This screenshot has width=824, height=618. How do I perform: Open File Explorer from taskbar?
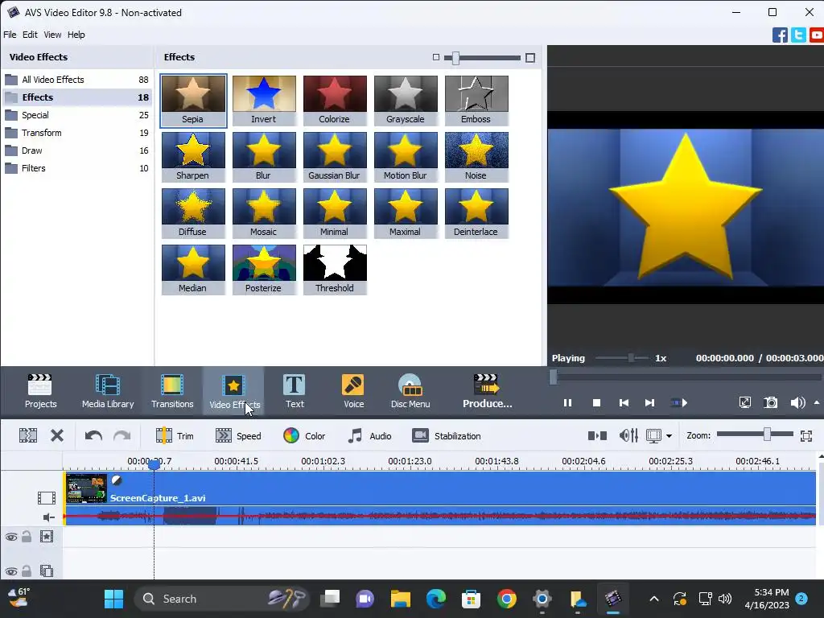coord(401,599)
